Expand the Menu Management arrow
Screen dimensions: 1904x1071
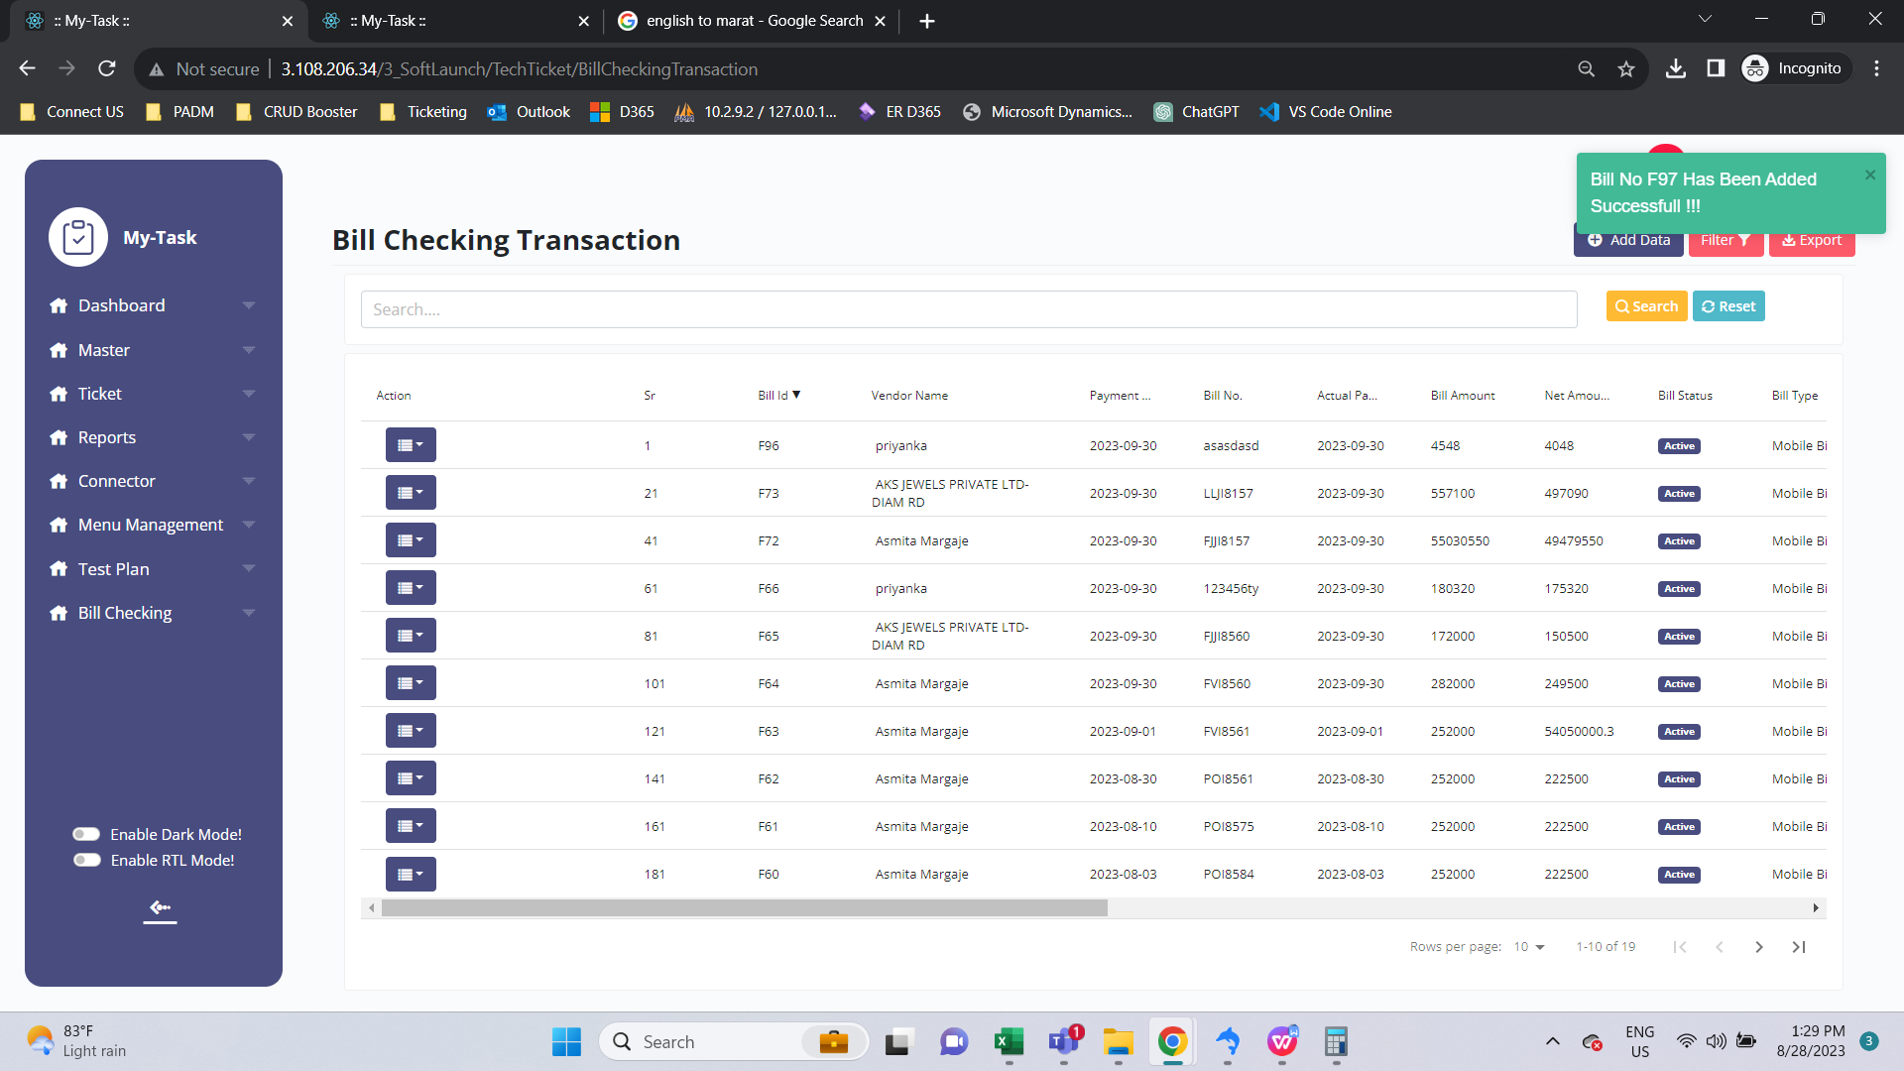click(x=249, y=525)
